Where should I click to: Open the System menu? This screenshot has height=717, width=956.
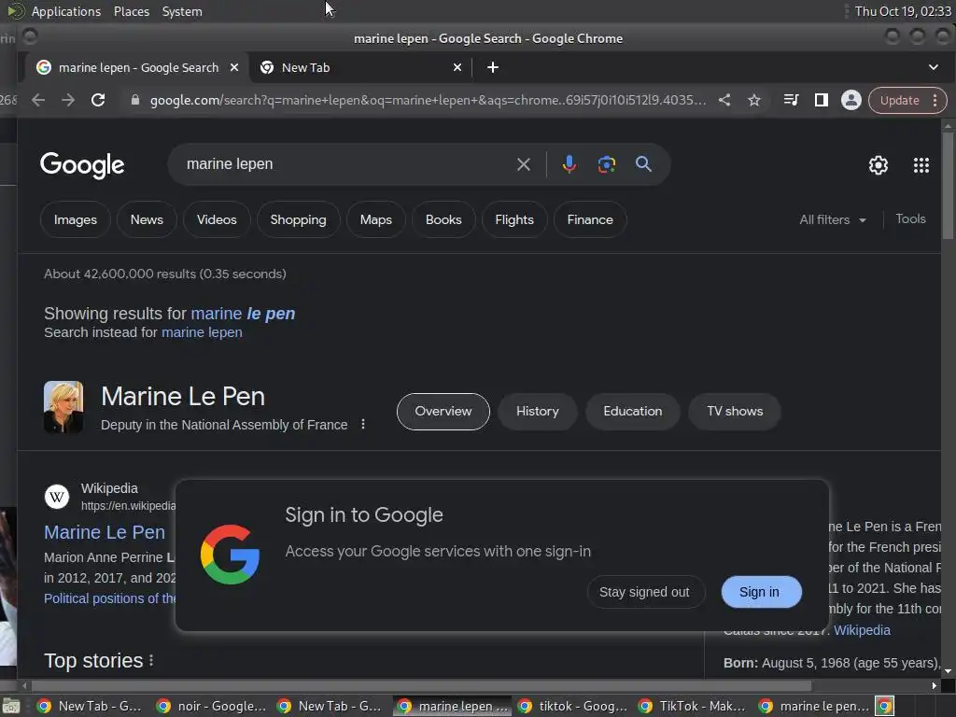pos(182,11)
